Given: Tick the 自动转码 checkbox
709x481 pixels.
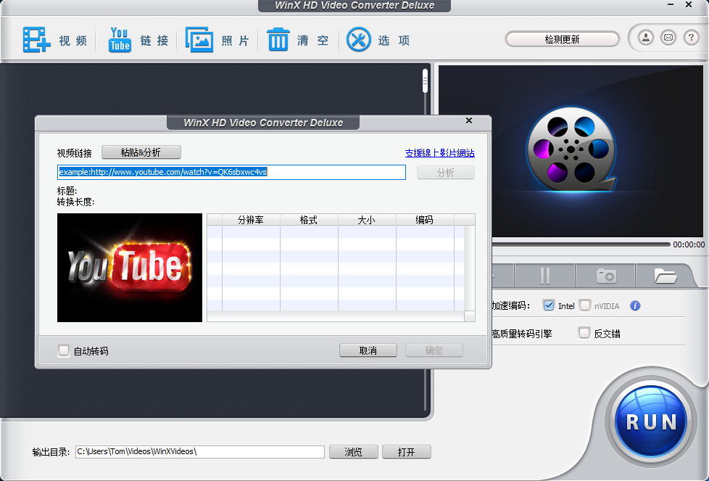Looking at the screenshot, I should [x=64, y=350].
